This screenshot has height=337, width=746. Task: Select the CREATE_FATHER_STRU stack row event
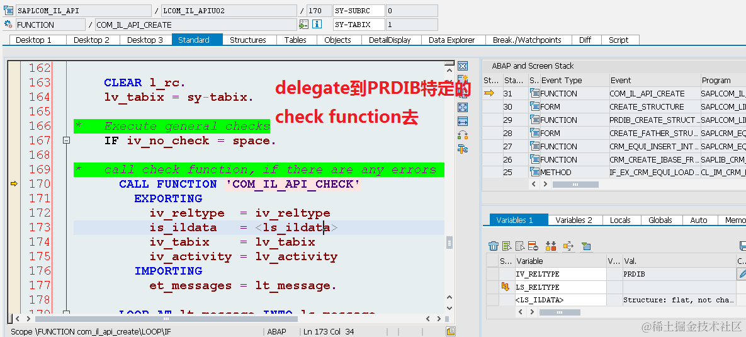point(655,134)
